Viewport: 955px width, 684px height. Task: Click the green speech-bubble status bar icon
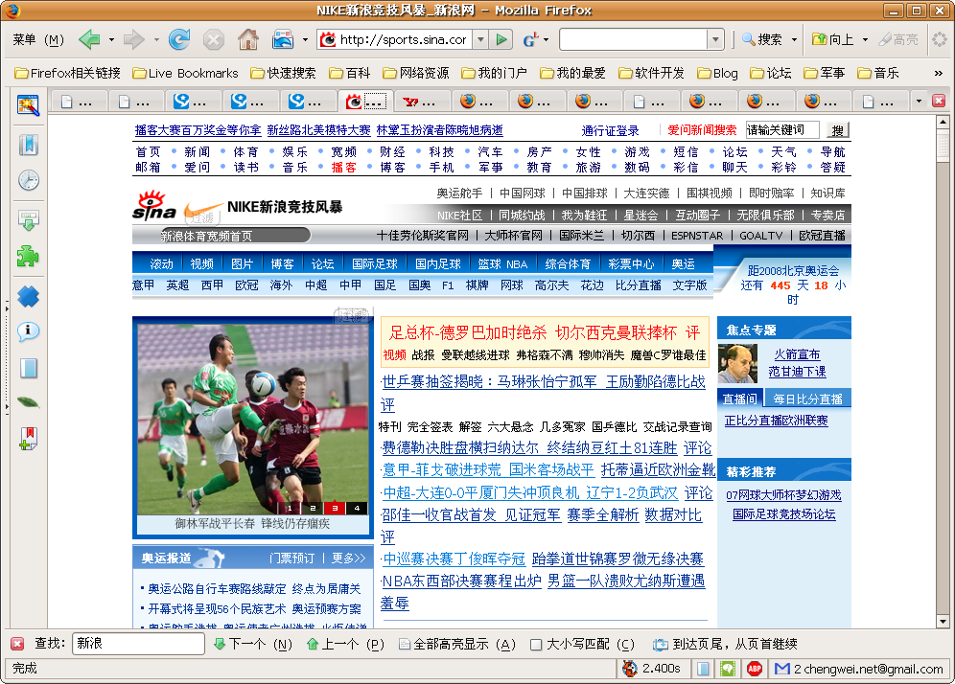pyautogui.click(x=728, y=669)
